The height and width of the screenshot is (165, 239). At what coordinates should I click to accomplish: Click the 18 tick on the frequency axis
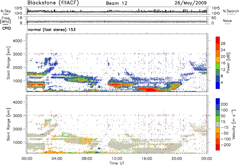point(20,18)
